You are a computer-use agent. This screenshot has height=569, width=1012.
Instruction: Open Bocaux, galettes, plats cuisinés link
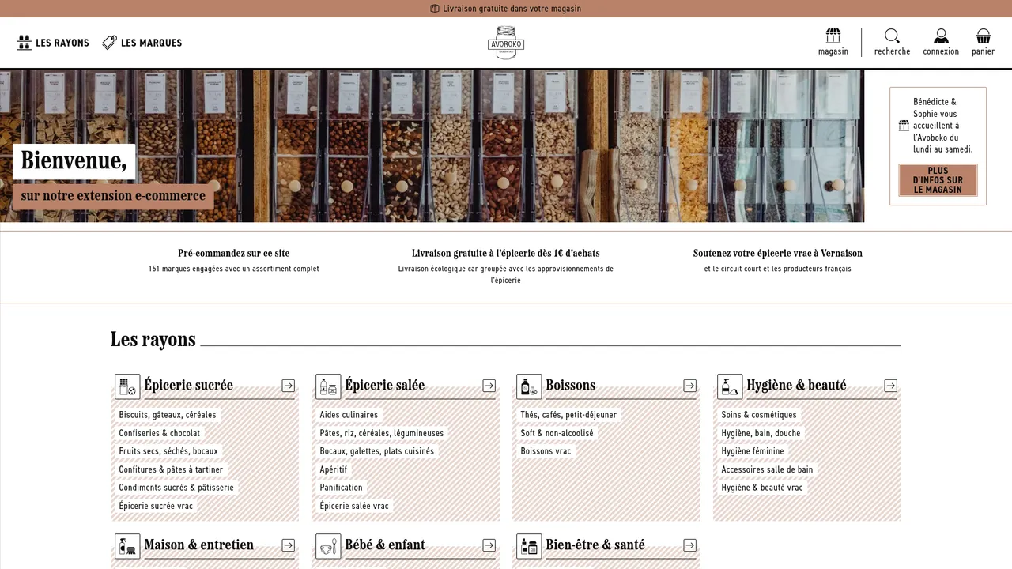[x=377, y=451]
